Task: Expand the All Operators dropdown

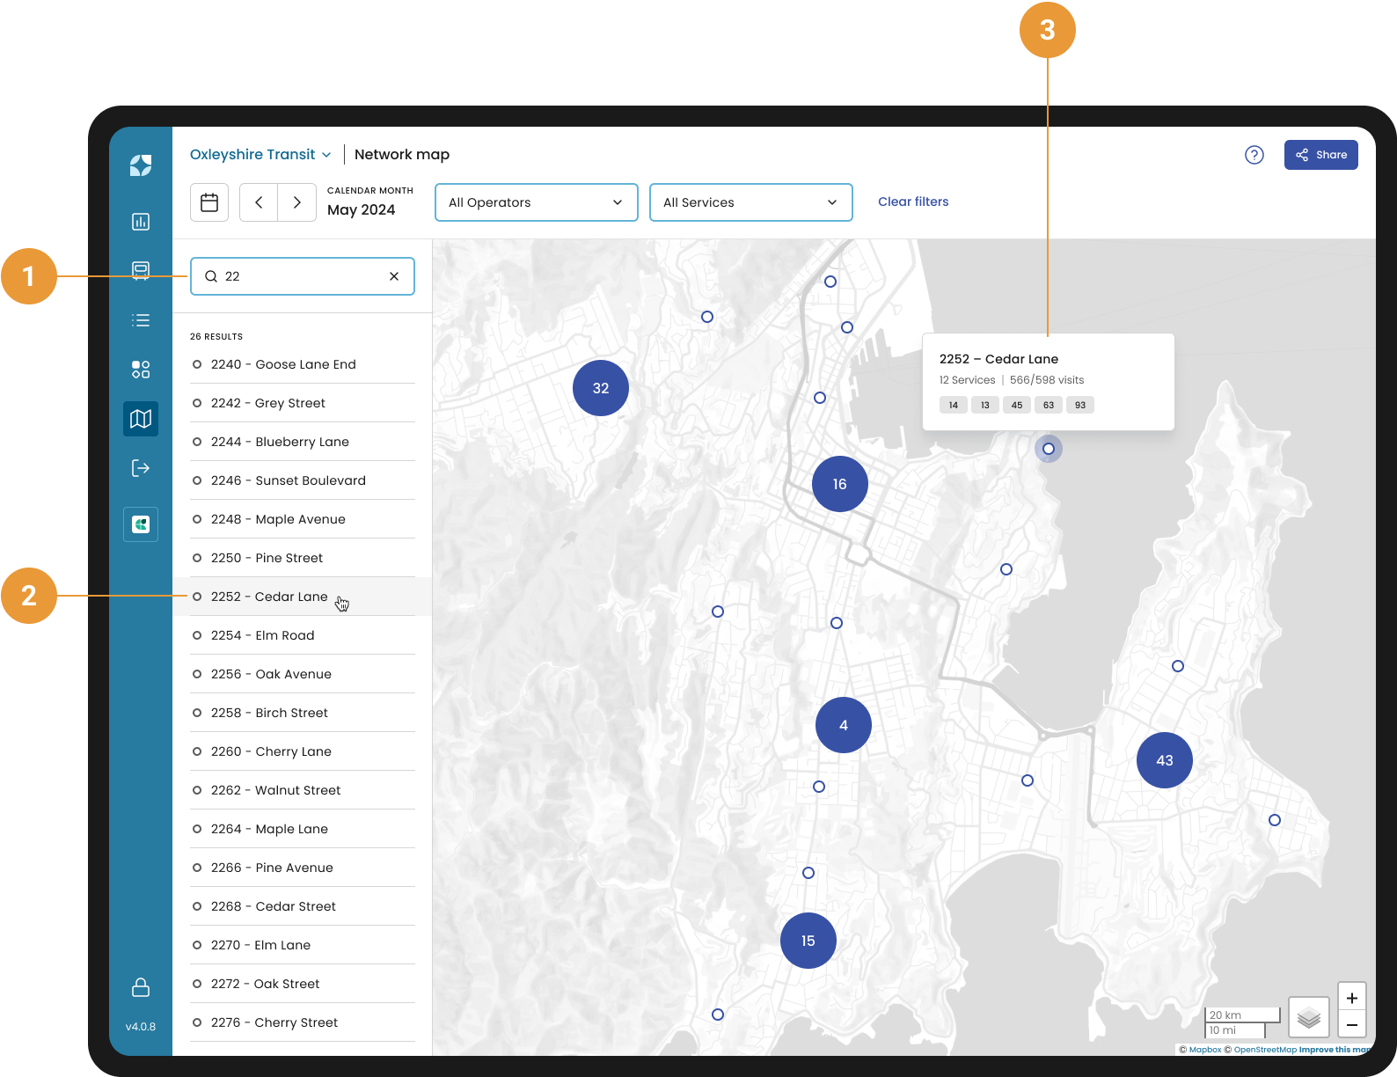Action: click(537, 202)
